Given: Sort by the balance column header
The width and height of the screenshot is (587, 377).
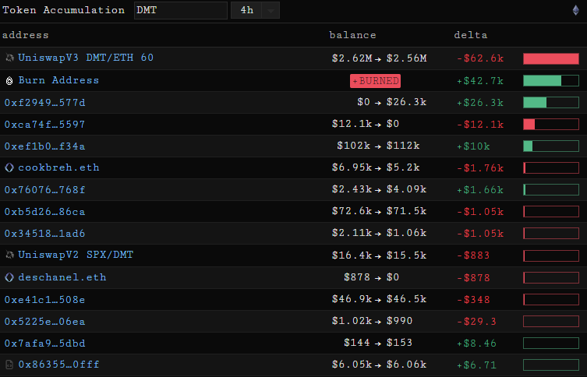Looking at the screenshot, I should [x=352, y=35].
